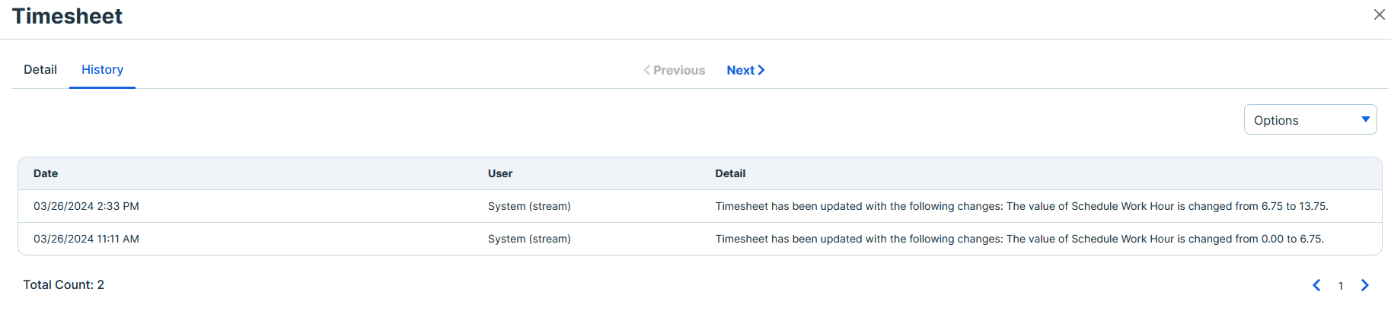Click System (stream) user in first row
Image resolution: width=1391 pixels, height=311 pixels.
coord(529,206)
